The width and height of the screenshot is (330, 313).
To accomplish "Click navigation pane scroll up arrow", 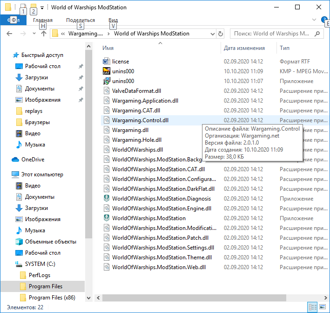I will pyautogui.click(x=88, y=46).
